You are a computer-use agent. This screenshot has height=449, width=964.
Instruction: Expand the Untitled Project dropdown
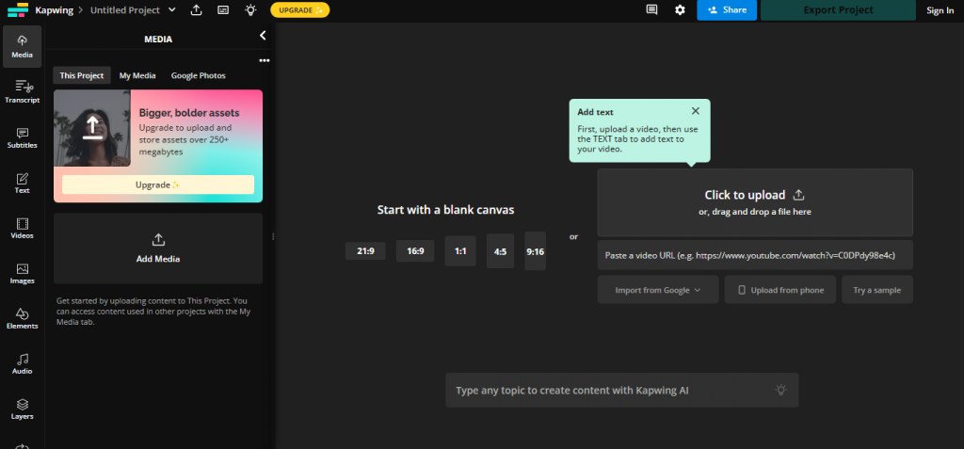click(170, 10)
